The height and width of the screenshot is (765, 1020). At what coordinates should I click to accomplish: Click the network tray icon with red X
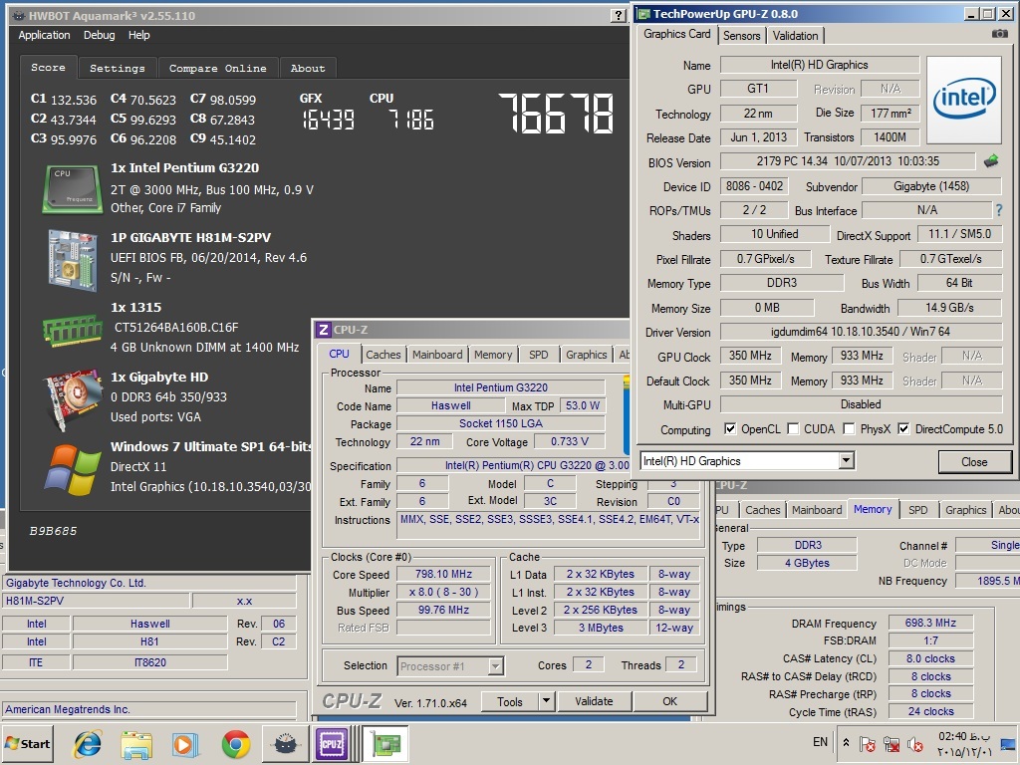pyautogui.click(x=892, y=743)
